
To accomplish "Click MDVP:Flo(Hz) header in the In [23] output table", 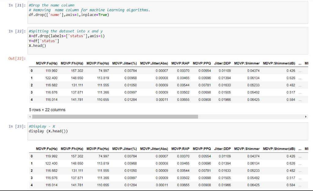I will pos(98,149).
